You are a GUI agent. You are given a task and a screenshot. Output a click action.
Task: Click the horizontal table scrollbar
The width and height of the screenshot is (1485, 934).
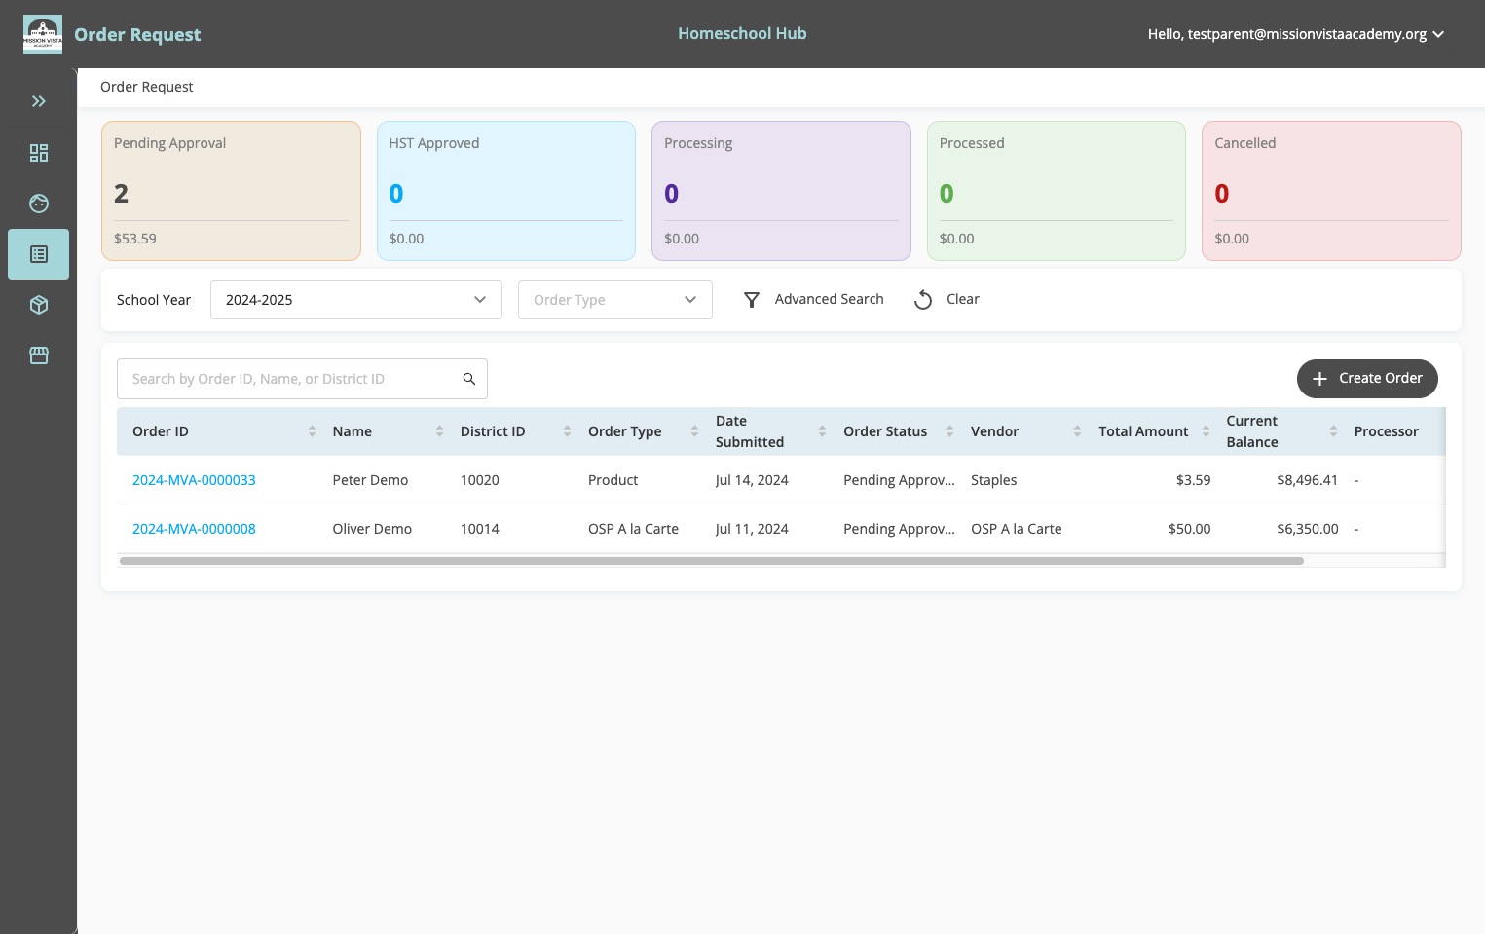712,561
